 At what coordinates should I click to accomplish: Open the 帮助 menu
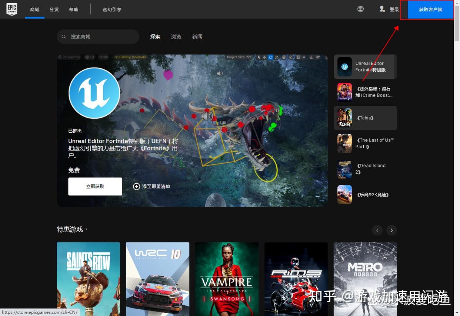(73, 10)
